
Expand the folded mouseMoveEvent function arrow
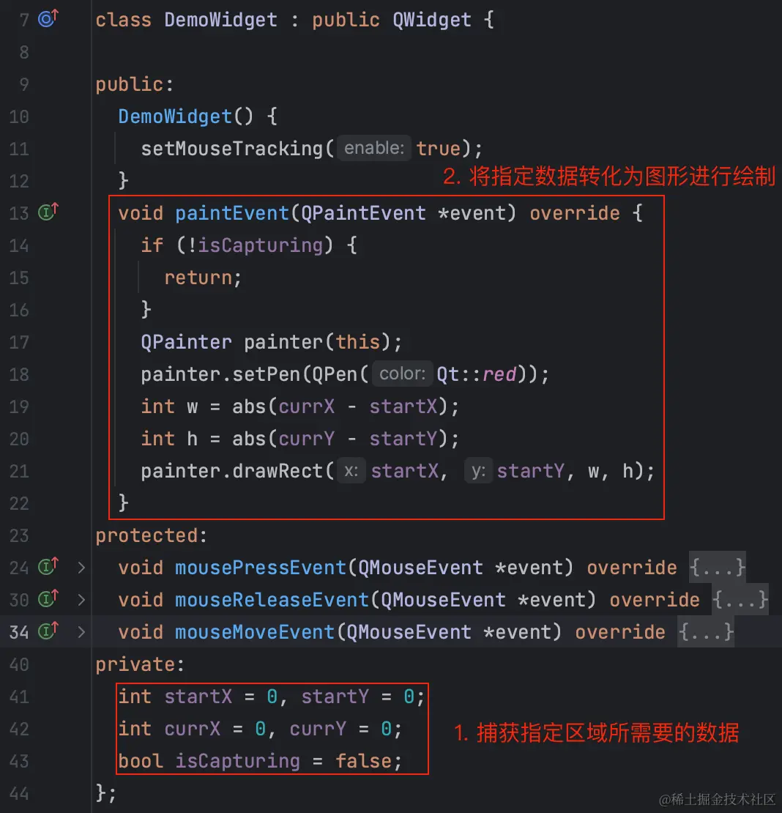[81, 632]
